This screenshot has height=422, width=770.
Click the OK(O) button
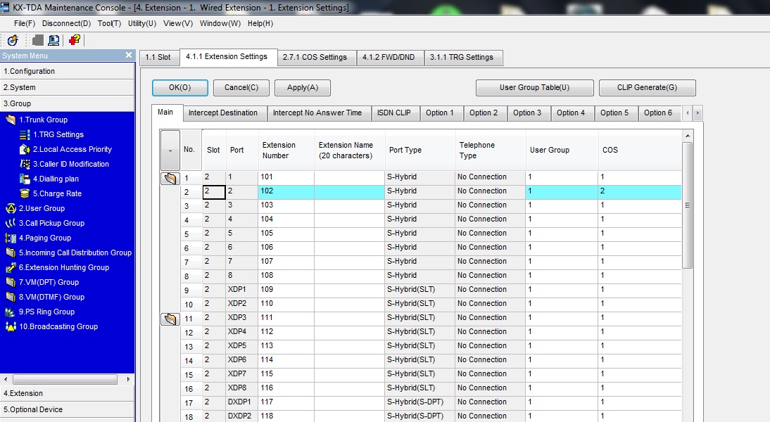tap(179, 87)
